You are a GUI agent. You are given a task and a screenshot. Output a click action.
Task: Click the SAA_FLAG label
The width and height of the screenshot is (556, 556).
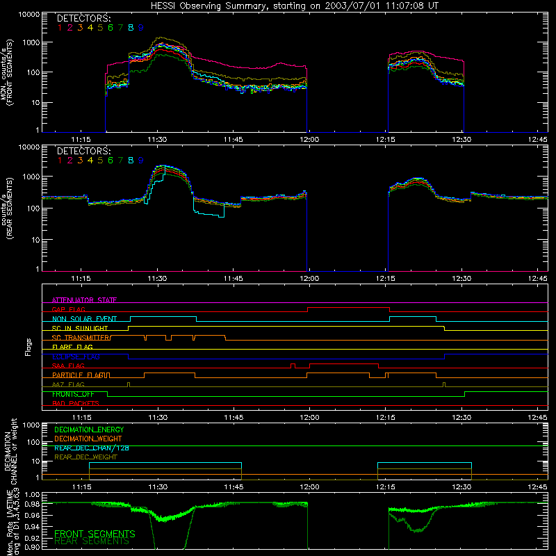point(68,366)
